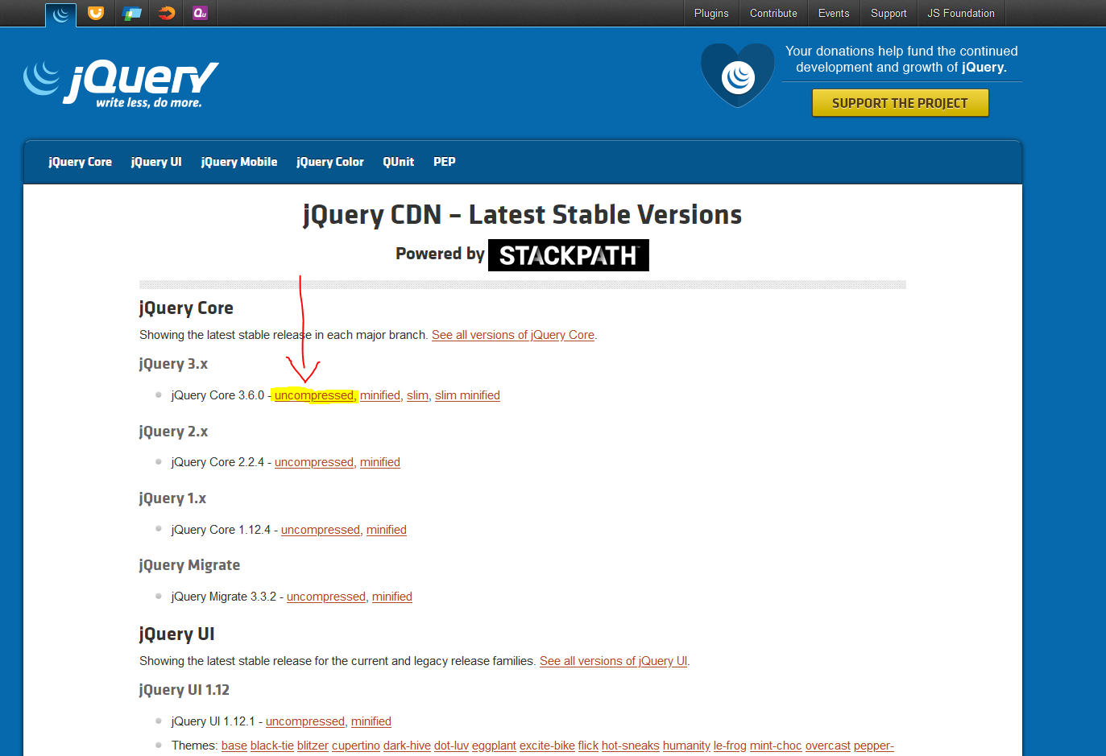1106x756 pixels.
Task: Open the Contribute link in top bar
Action: coord(773,13)
